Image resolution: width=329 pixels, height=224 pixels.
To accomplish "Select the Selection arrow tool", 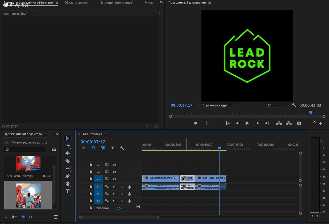I will pyautogui.click(x=68, y=138).
